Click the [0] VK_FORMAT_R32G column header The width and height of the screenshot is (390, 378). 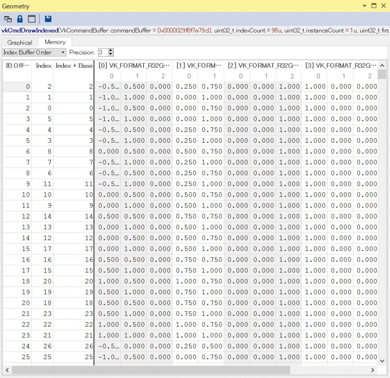[x=134, y=65]
